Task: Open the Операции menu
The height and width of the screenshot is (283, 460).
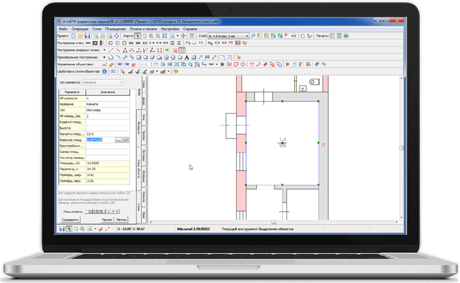Action: (x=80, y=29)
